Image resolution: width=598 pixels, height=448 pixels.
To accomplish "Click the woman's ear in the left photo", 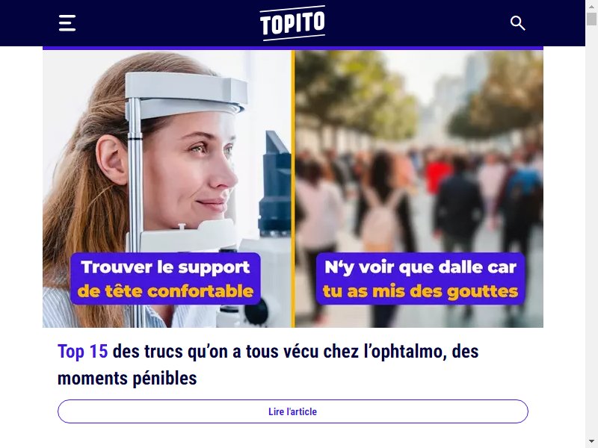I will click(x=111, y=160).
